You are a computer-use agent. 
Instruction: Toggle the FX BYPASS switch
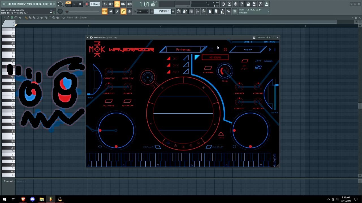click(208, 68)
